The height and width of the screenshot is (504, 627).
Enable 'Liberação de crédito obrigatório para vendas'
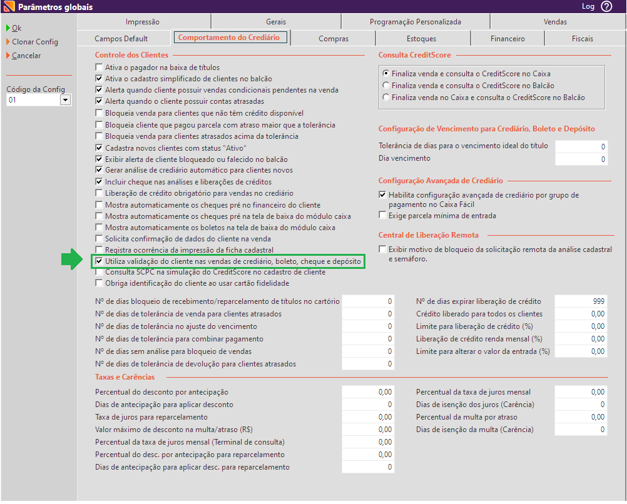[x=99, y=193]
